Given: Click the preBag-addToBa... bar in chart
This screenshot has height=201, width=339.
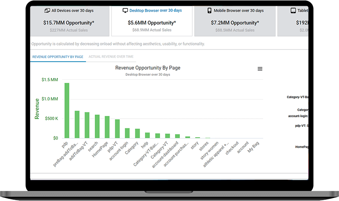Looking at the screenshot, I should (x=77, y=124).
